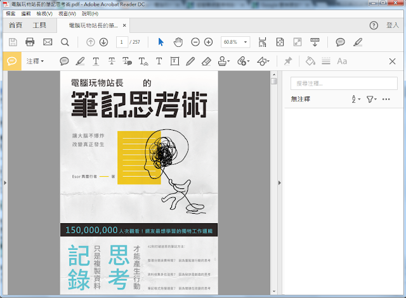Add a sticky note comment in main toolbar

[x=340, y=42]
